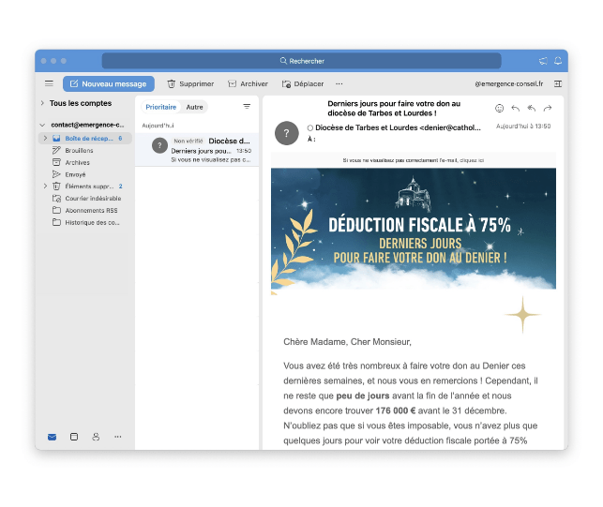Switch to Calendar view icon
The height and width of the screenshot is (507, 603).
[74, 437]
